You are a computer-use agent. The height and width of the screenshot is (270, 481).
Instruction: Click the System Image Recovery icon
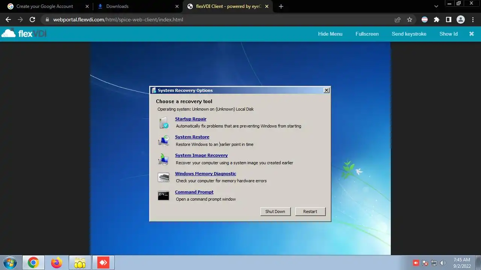(163, 159)
